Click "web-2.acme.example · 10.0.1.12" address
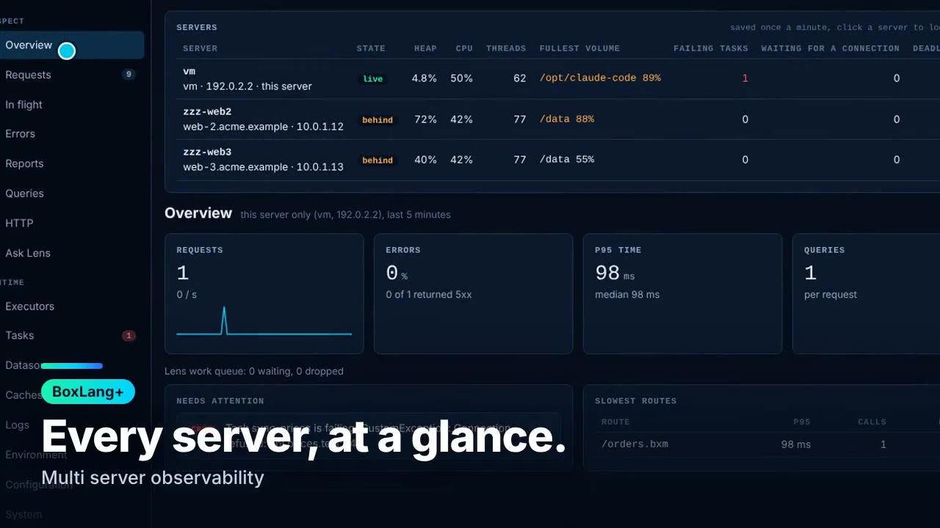The height and width of the screenshot is (528, 940). [x=264, y=126]
